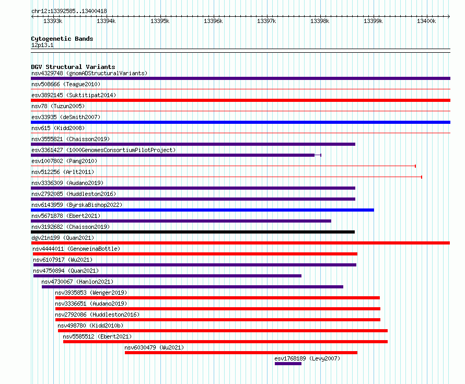The image size is (465, 384).
Task: Click the DGV Structural Variants track title
Action: click(x=73, y=67)
